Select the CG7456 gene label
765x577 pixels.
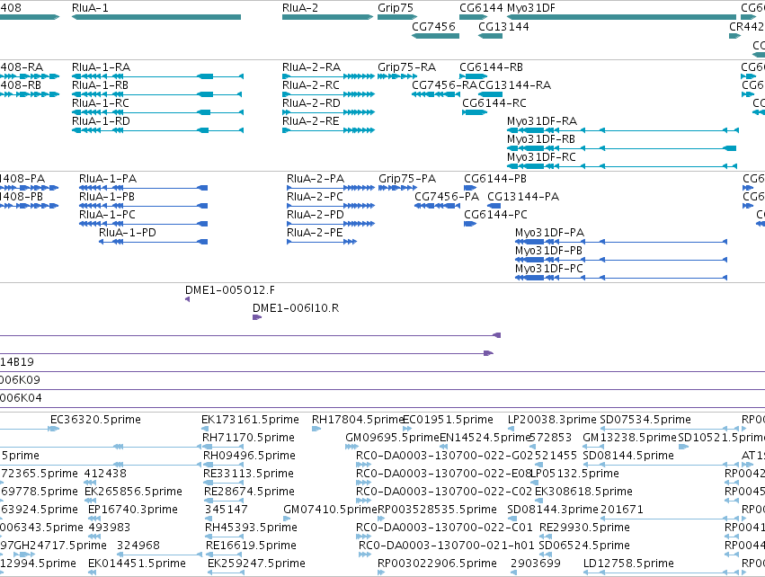click(x=433, y=26)
